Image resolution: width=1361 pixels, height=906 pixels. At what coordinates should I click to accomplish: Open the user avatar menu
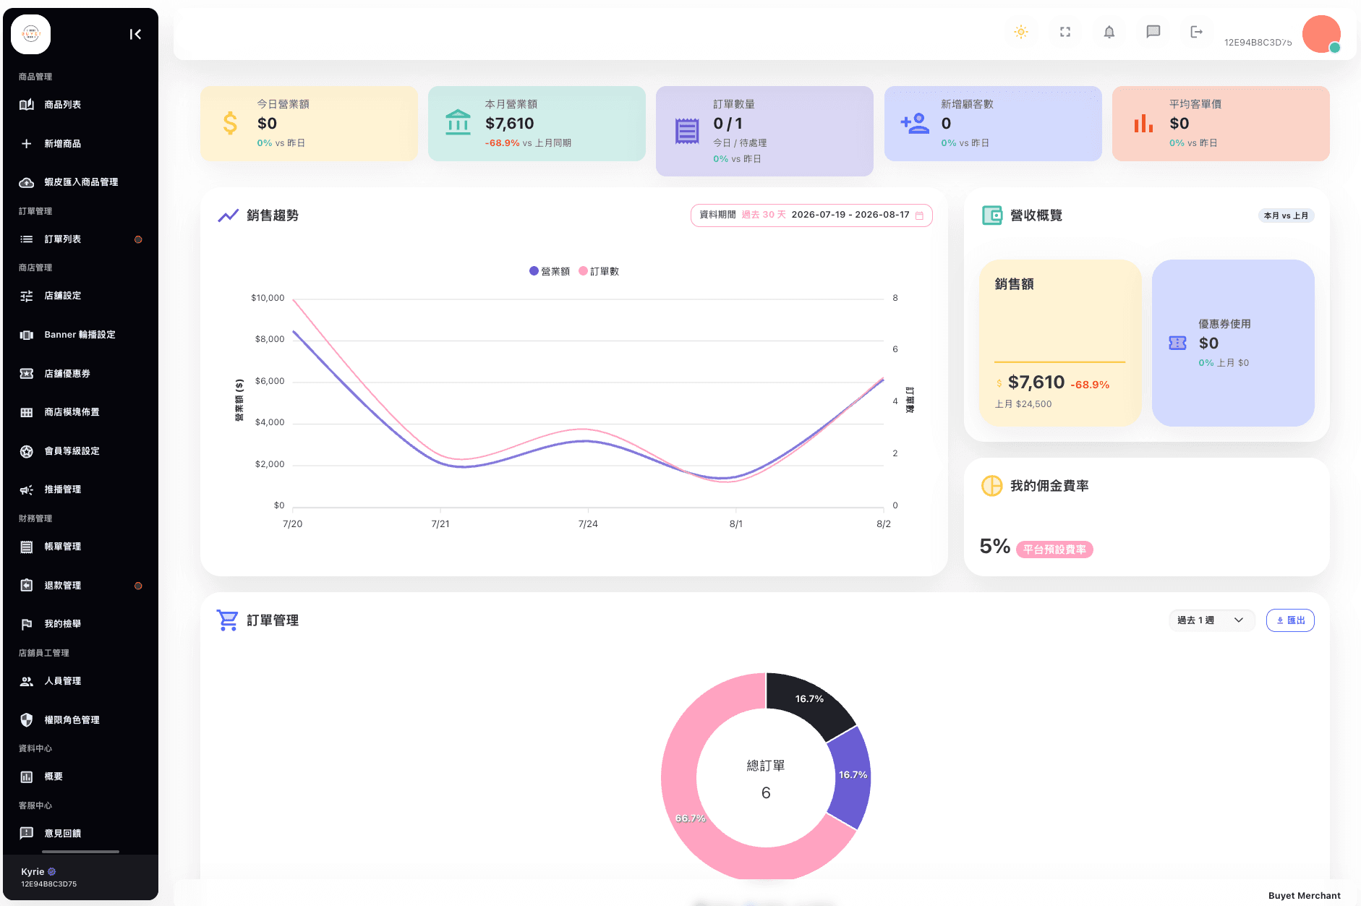click(x=1321, y=34)
